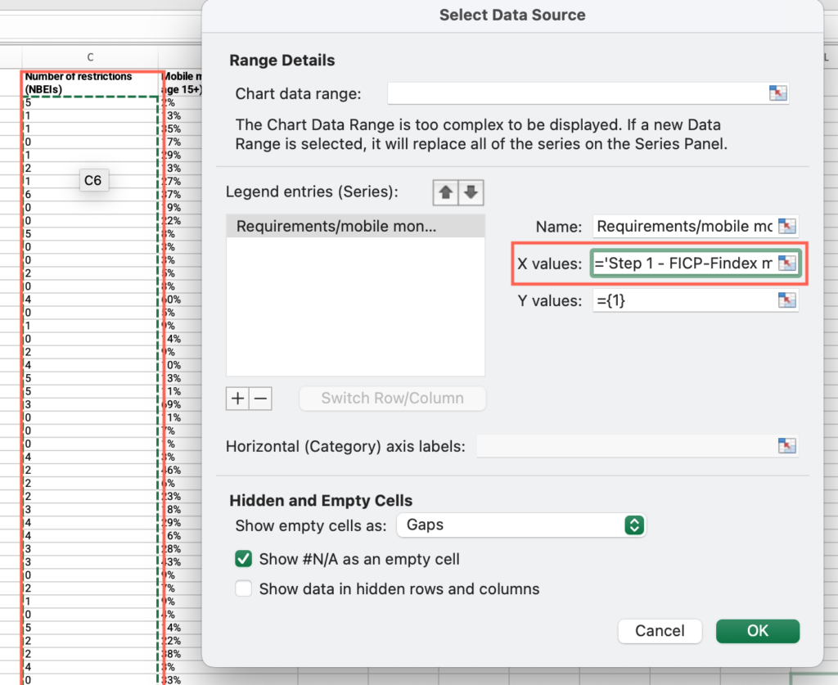The image size is (838, 685).
Task: Click the Select Data Source dialog title
Action: click(x=512, y=15)
